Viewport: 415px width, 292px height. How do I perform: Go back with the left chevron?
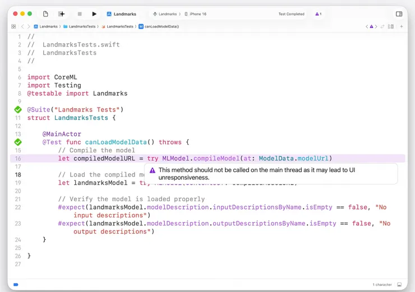[22, 26]
